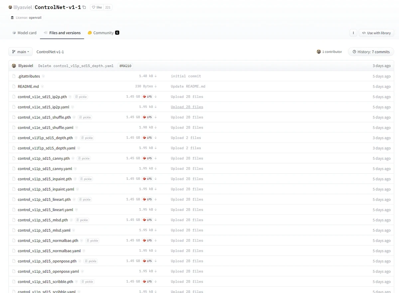This screenshot has height=293, width=399.
Task: Open control_v11p_sd15_inpaint.yaml file
Action: tap(46, 189)
